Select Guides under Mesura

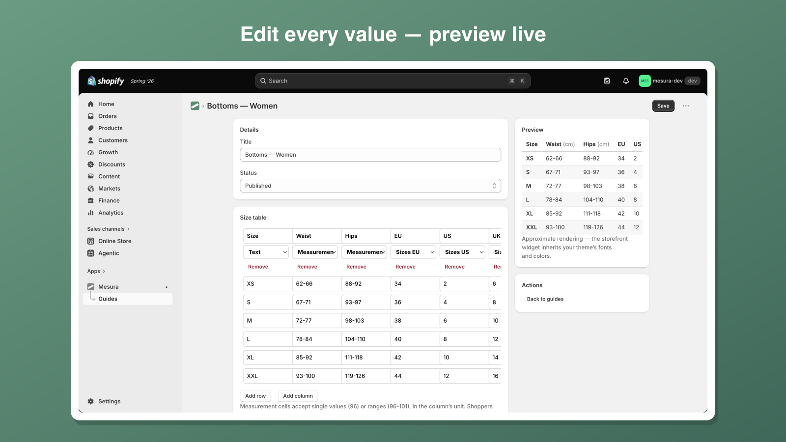[128, 299]
